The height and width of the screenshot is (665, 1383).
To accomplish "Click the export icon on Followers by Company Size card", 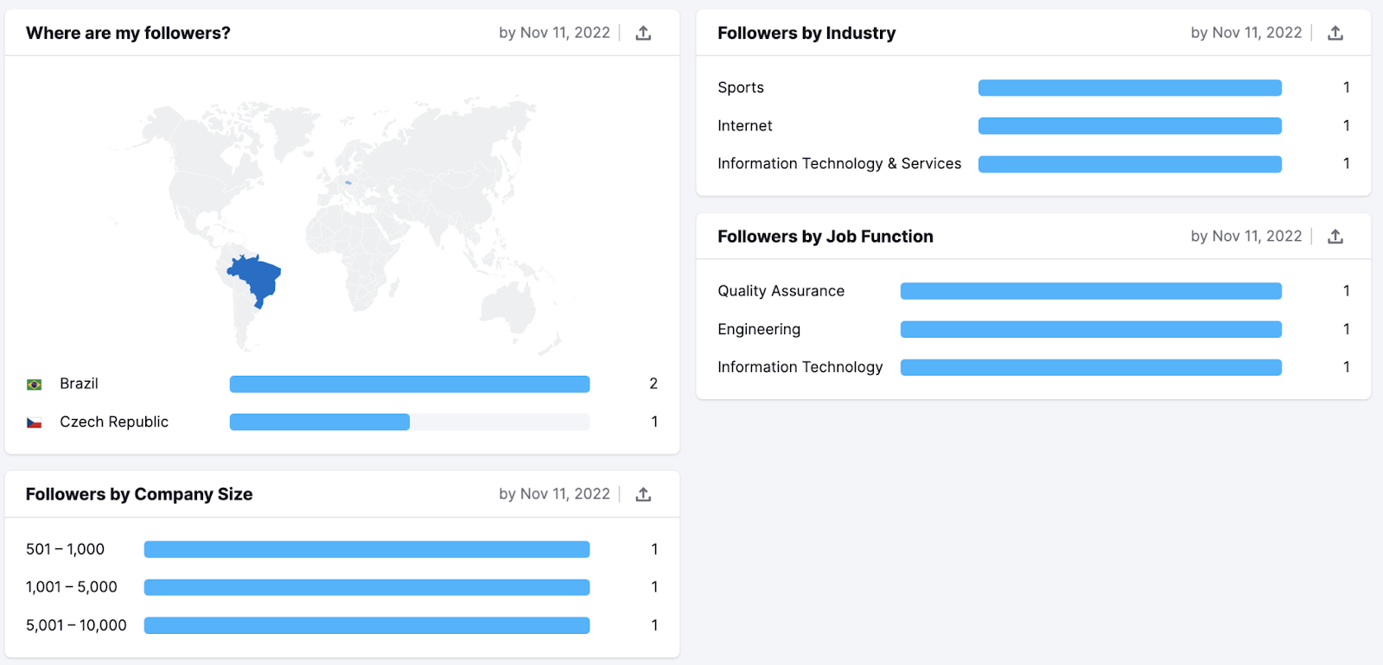I will click(x=643, y=494).
